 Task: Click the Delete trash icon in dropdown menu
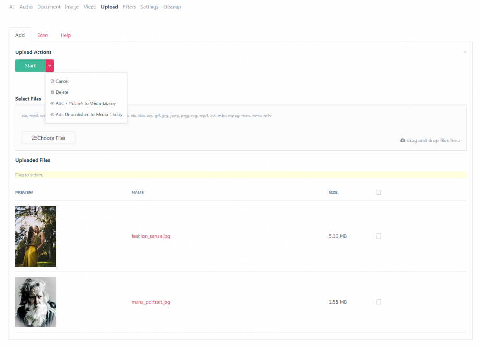[x=53, y=92]
